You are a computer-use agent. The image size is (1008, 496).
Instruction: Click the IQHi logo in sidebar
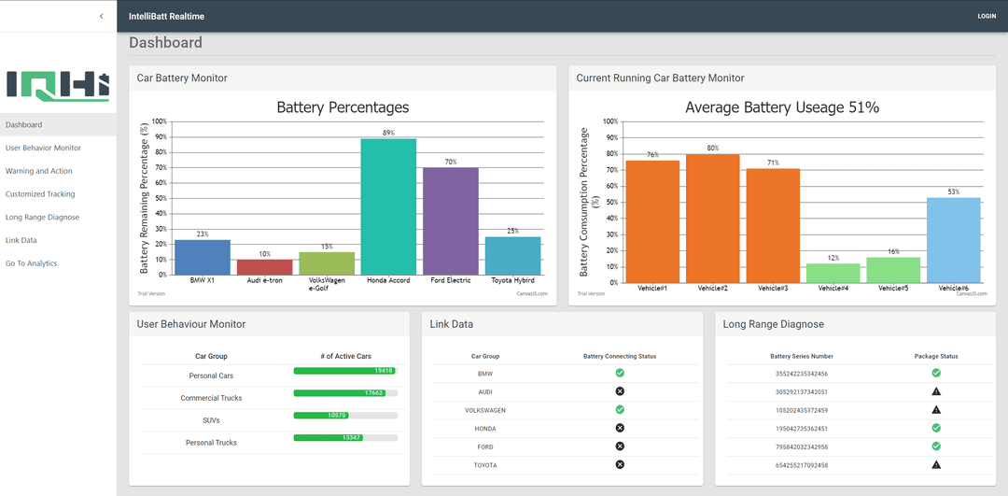[58, 87]
